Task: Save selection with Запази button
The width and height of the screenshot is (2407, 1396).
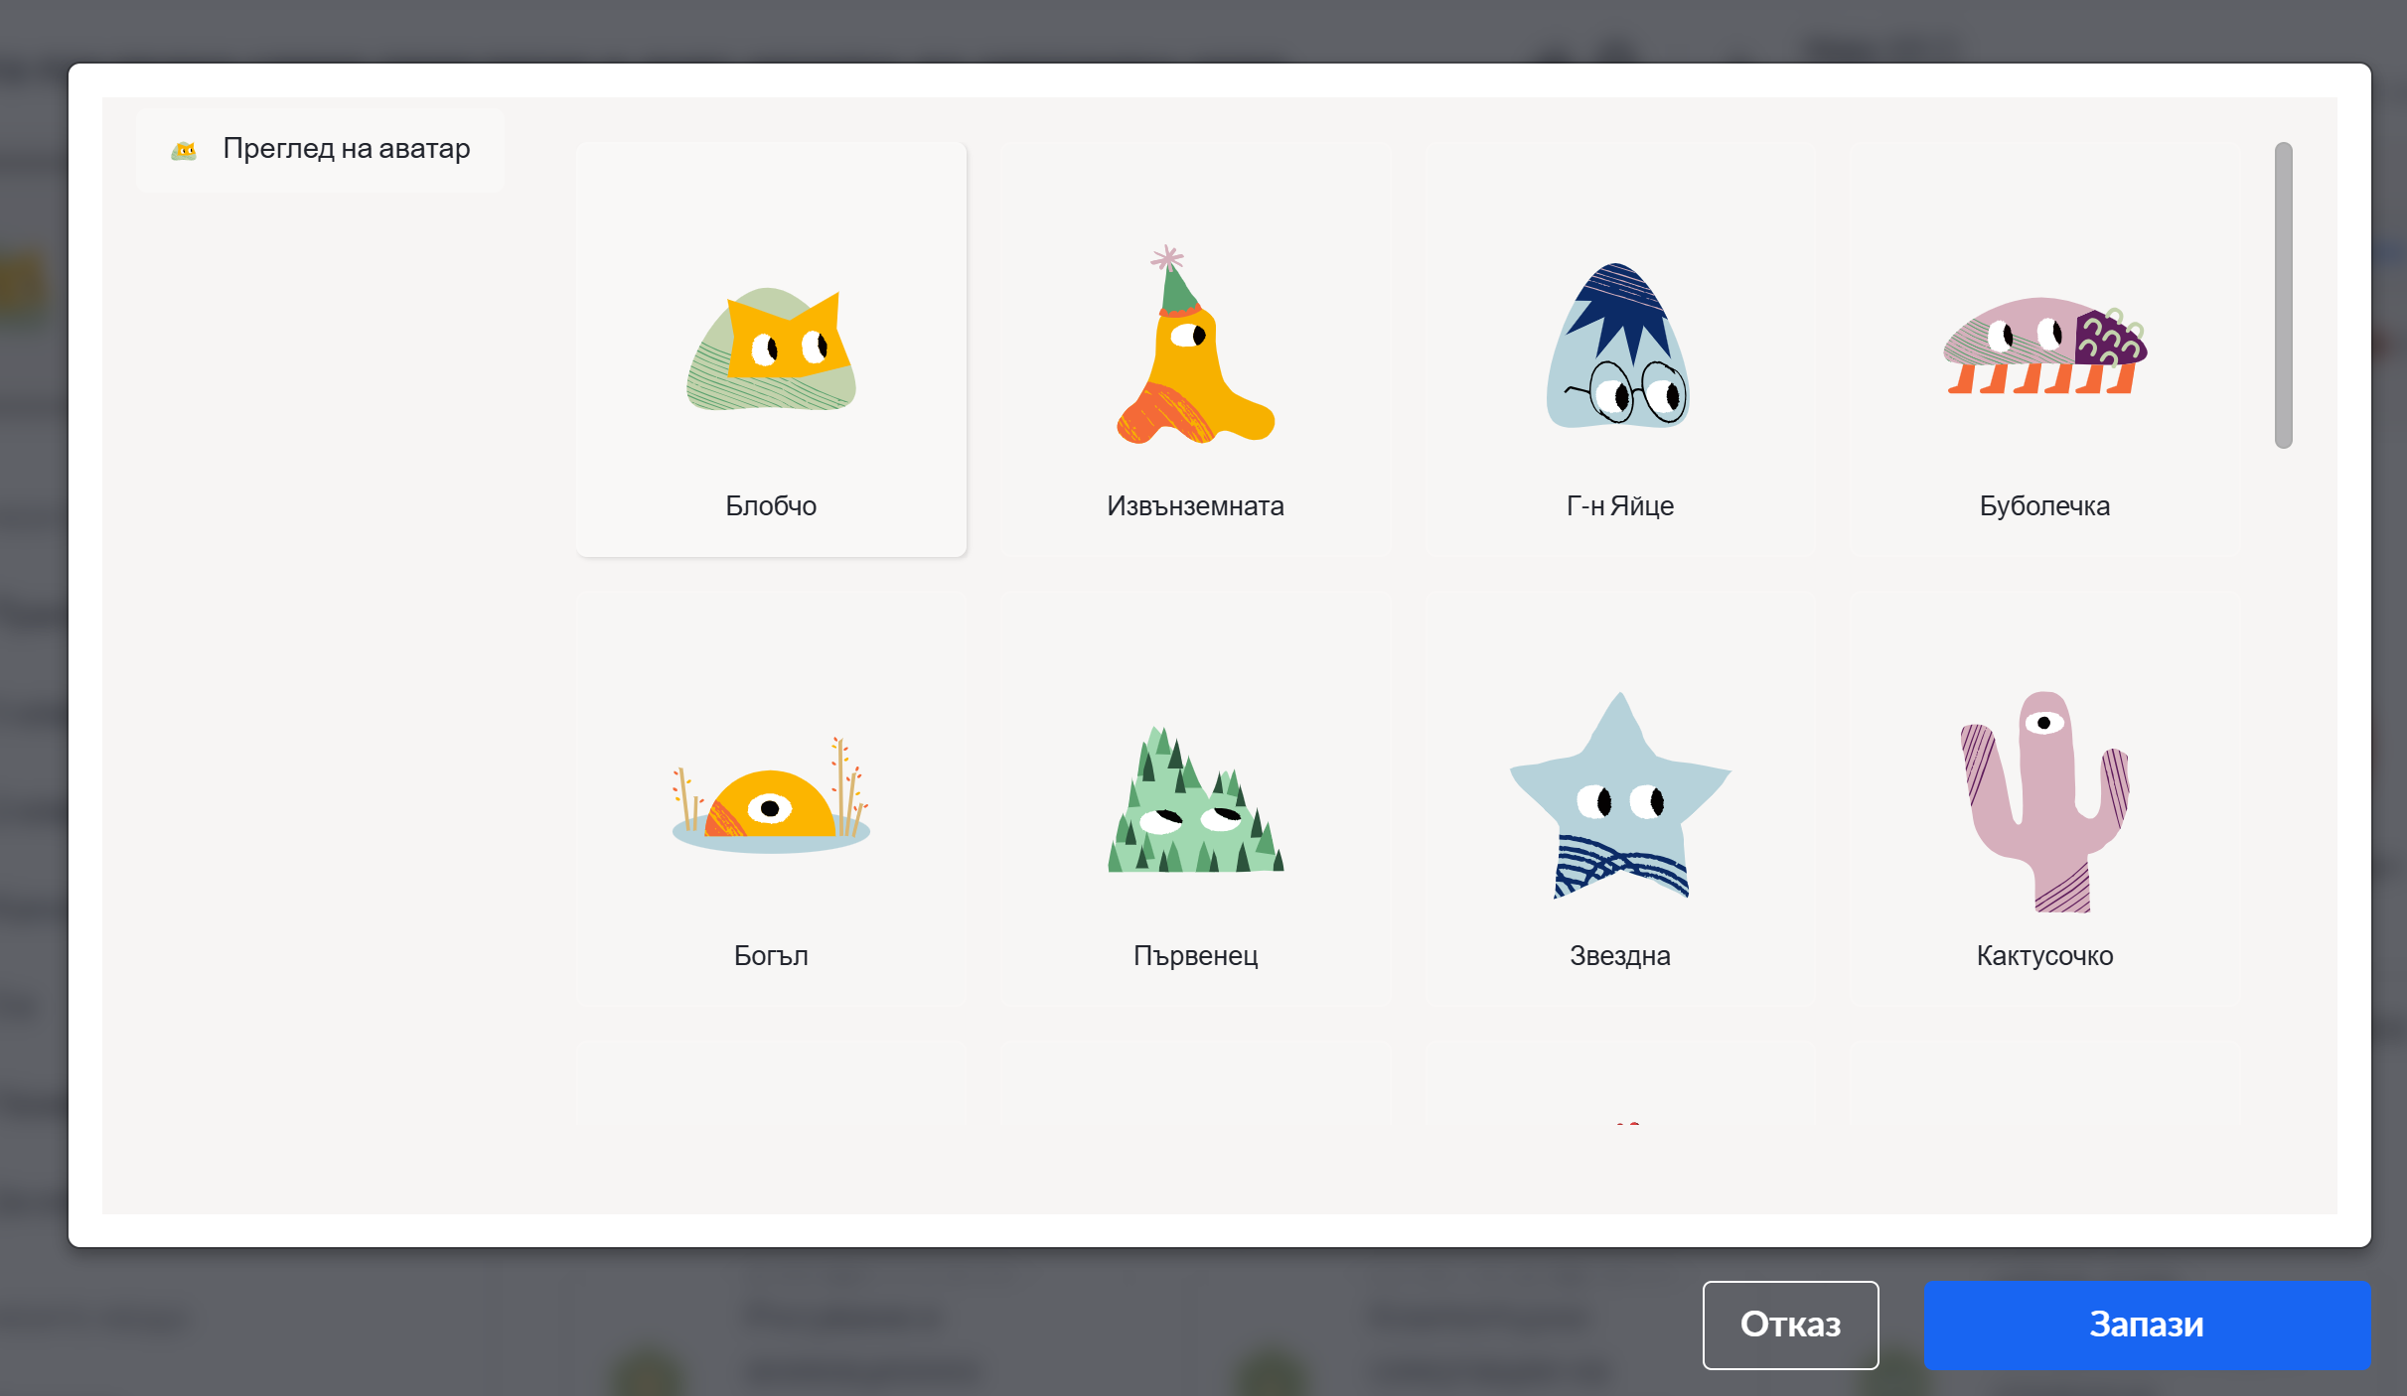Action: pyautogui.click(x=2147, y=1325)
